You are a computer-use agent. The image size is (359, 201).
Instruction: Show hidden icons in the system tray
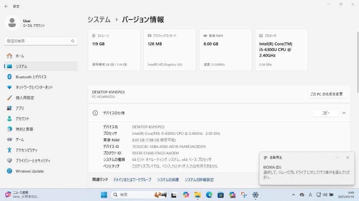[294, 195]
